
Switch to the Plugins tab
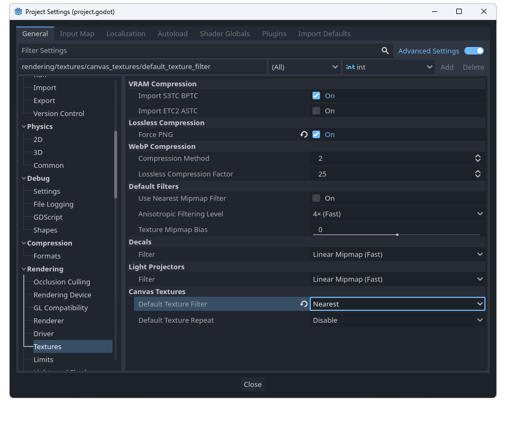[274, 33]
